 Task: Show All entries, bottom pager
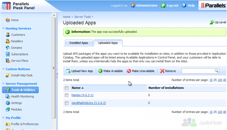click(224, 112)
